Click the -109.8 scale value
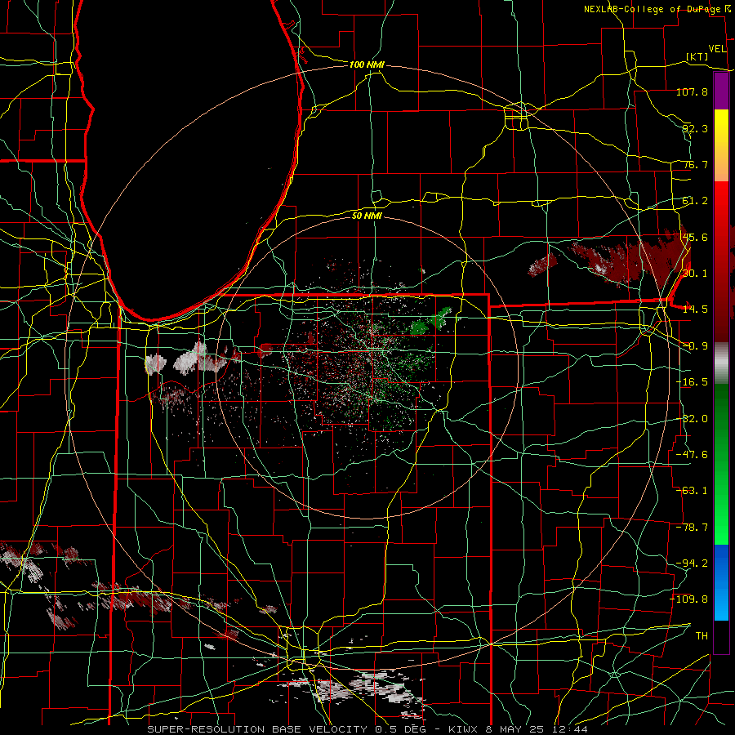This screenshot has width=735, height=735. pyautogui.click(x=689, y=599)
